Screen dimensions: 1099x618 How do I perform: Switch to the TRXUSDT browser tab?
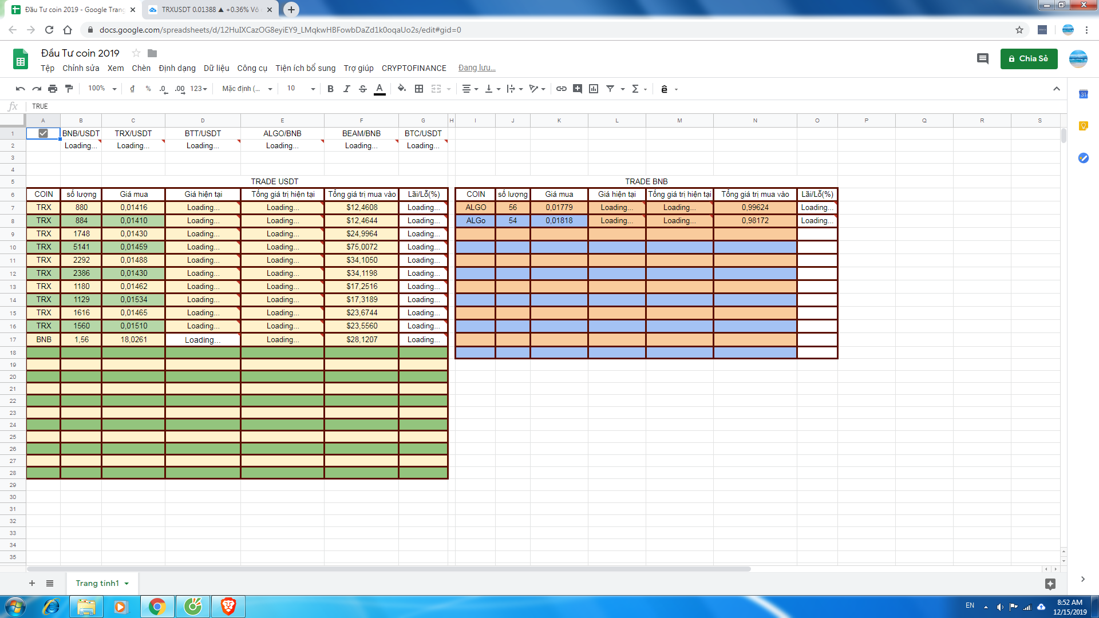(x=209, y=10)
